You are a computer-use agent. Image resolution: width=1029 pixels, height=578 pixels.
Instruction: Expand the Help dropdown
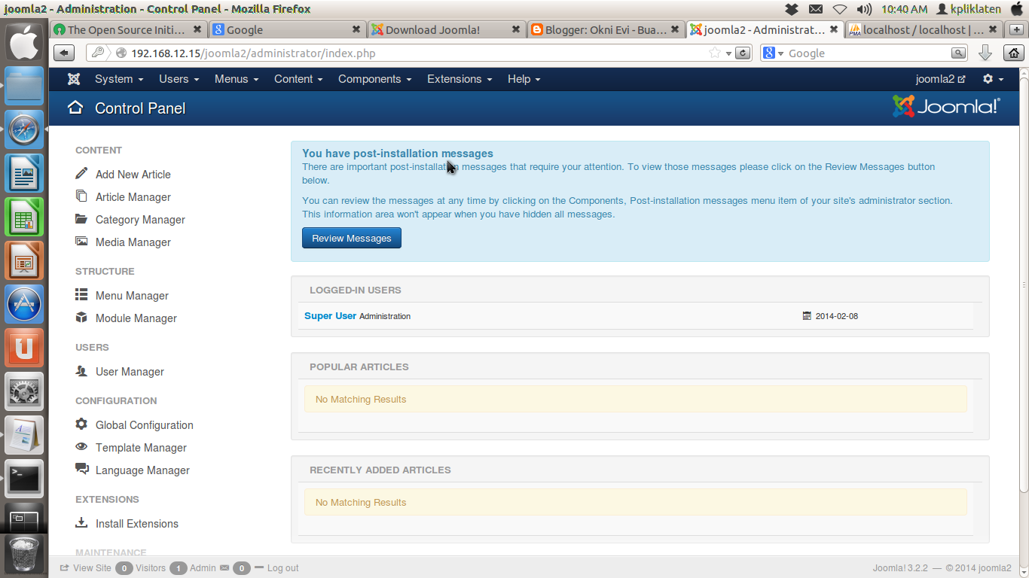click(x=524, y=79)
